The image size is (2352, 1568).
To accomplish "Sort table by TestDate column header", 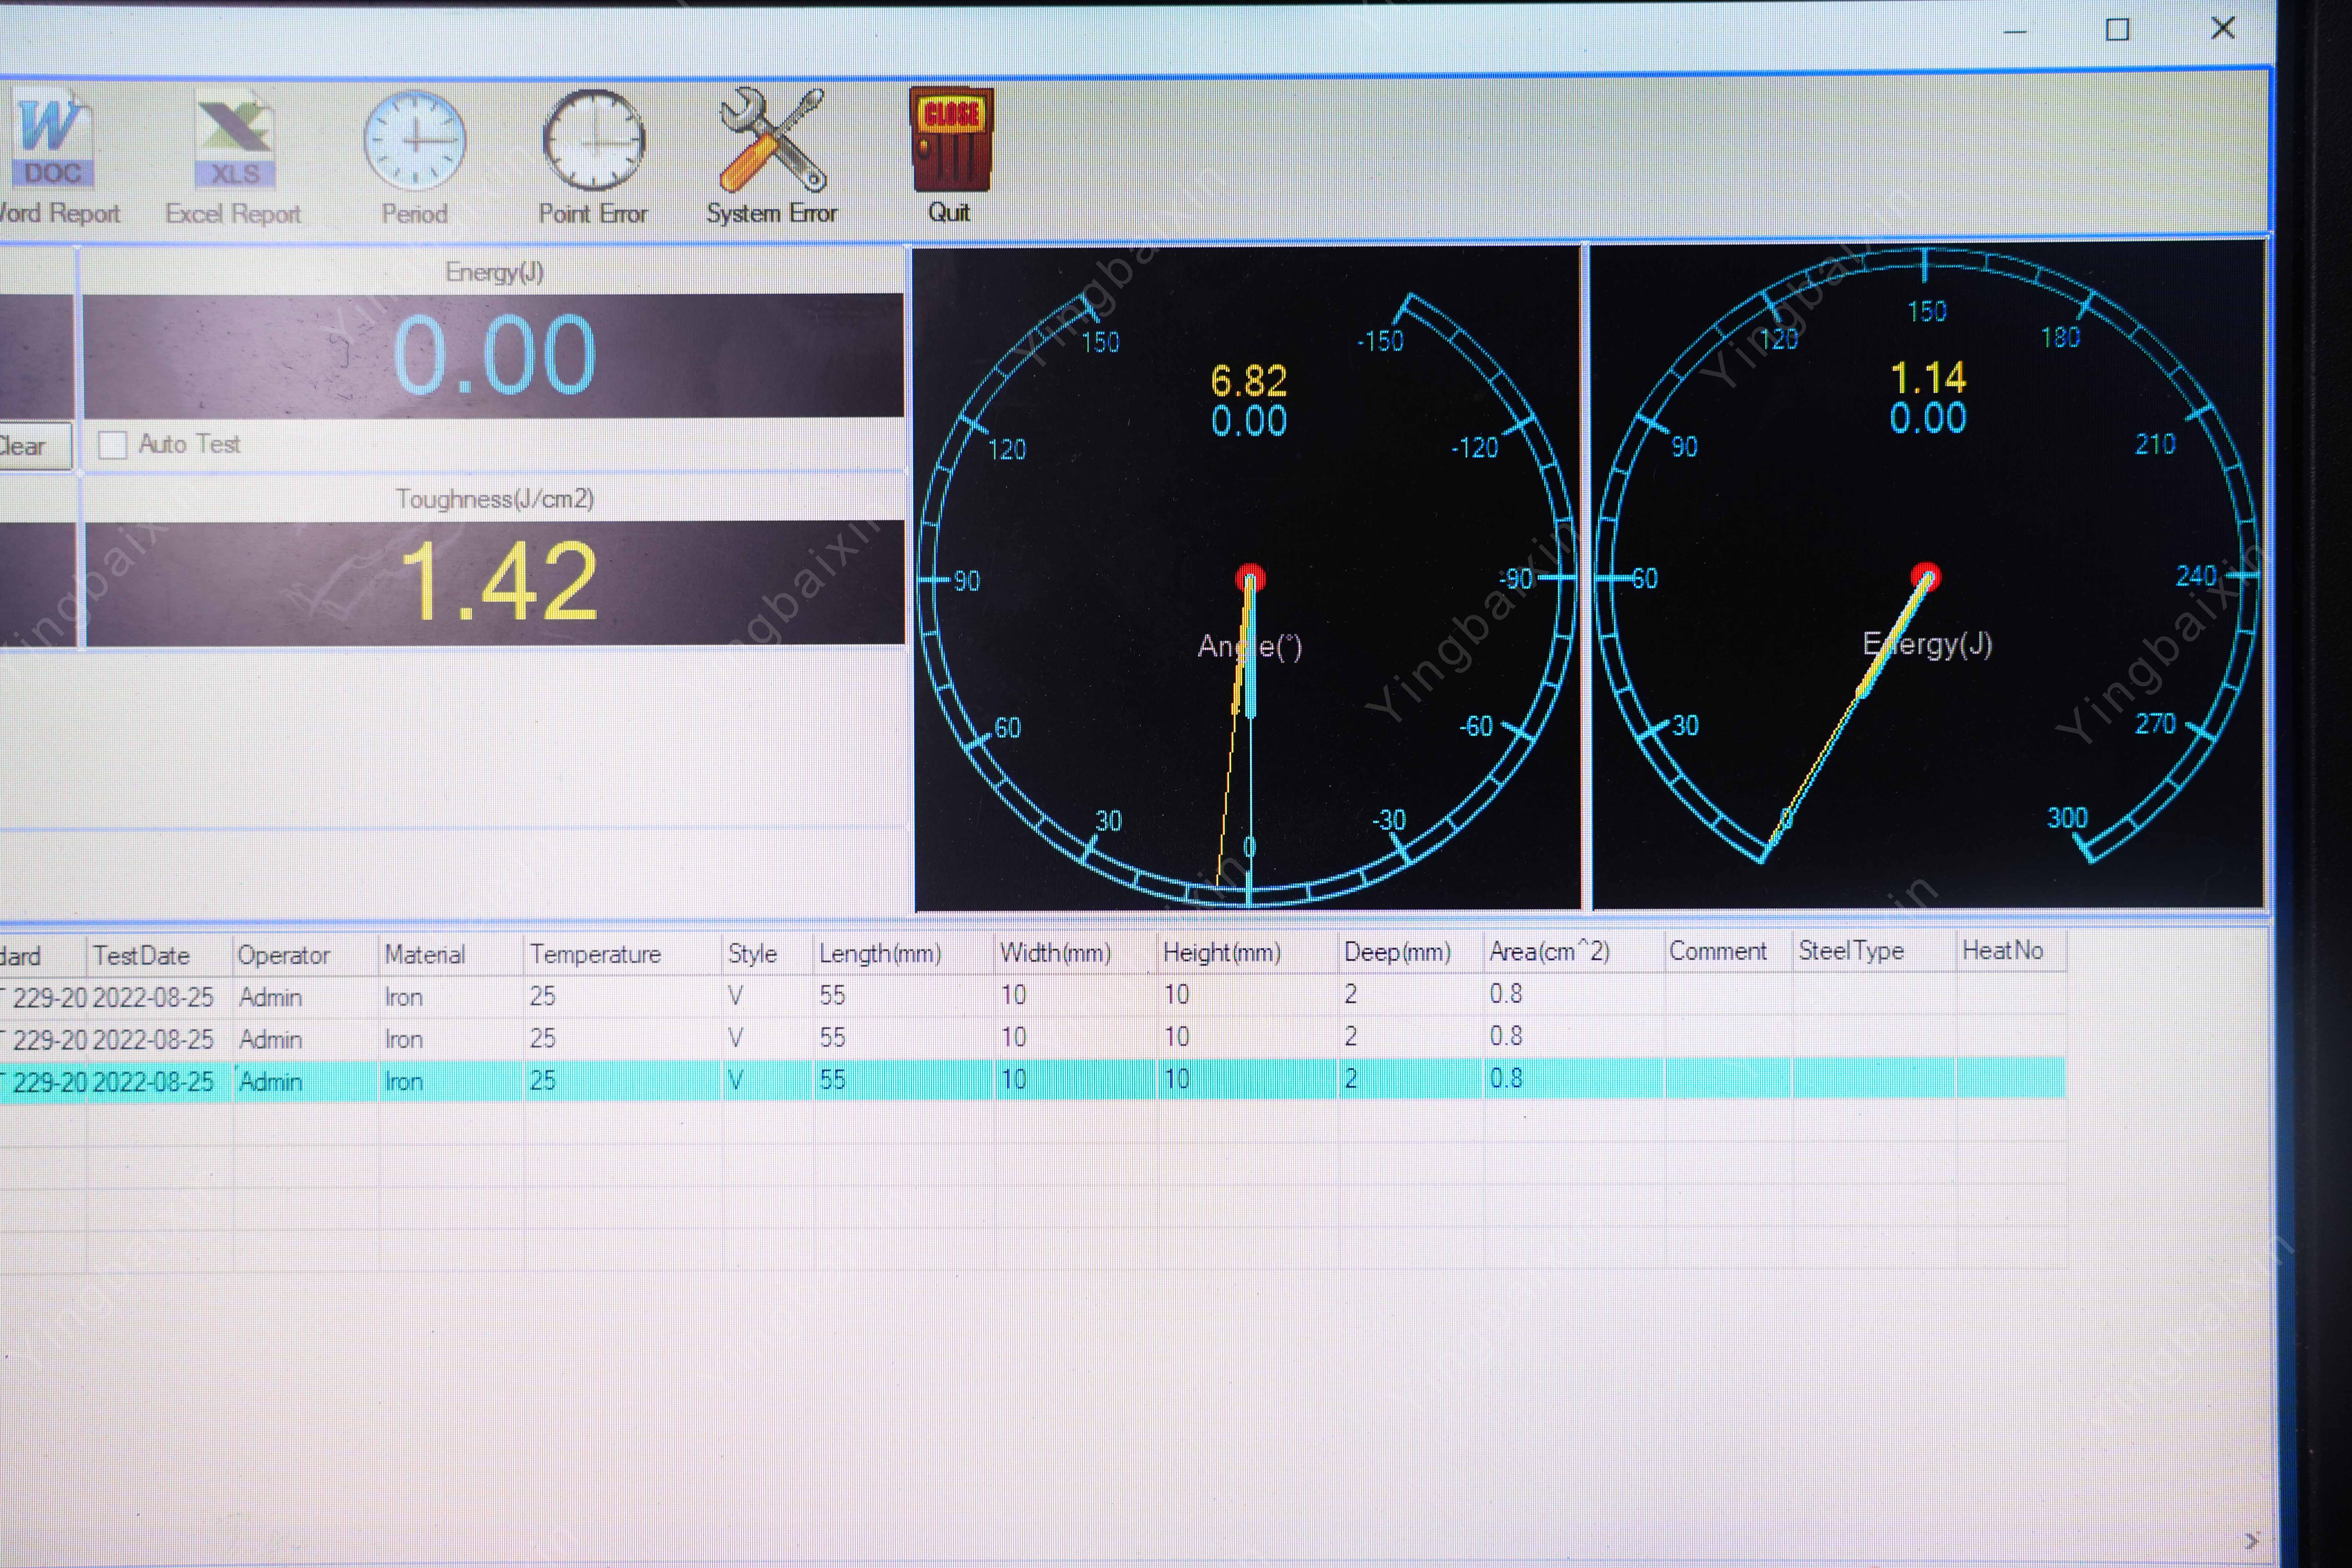I will point(160,955).
